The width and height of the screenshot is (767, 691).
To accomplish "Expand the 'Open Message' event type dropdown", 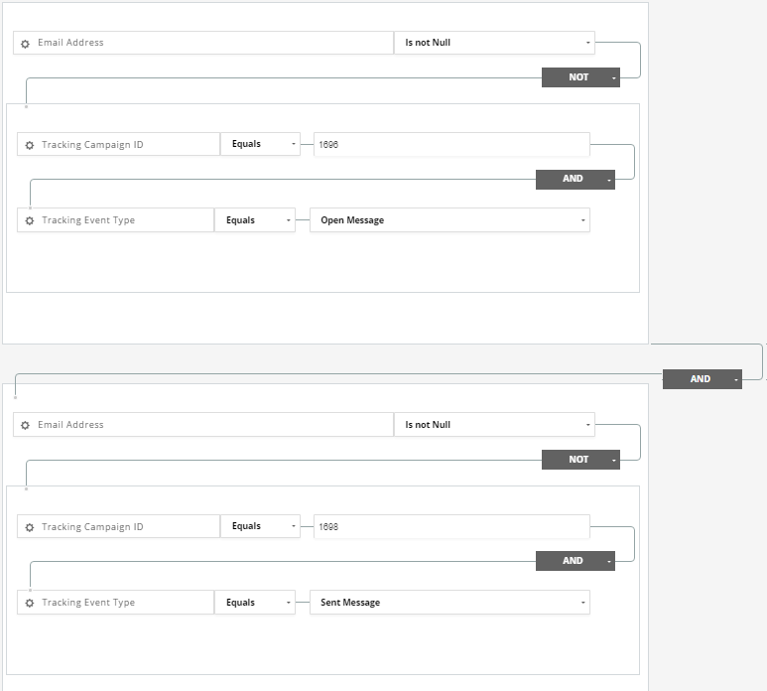I will (x=449, y=220).
